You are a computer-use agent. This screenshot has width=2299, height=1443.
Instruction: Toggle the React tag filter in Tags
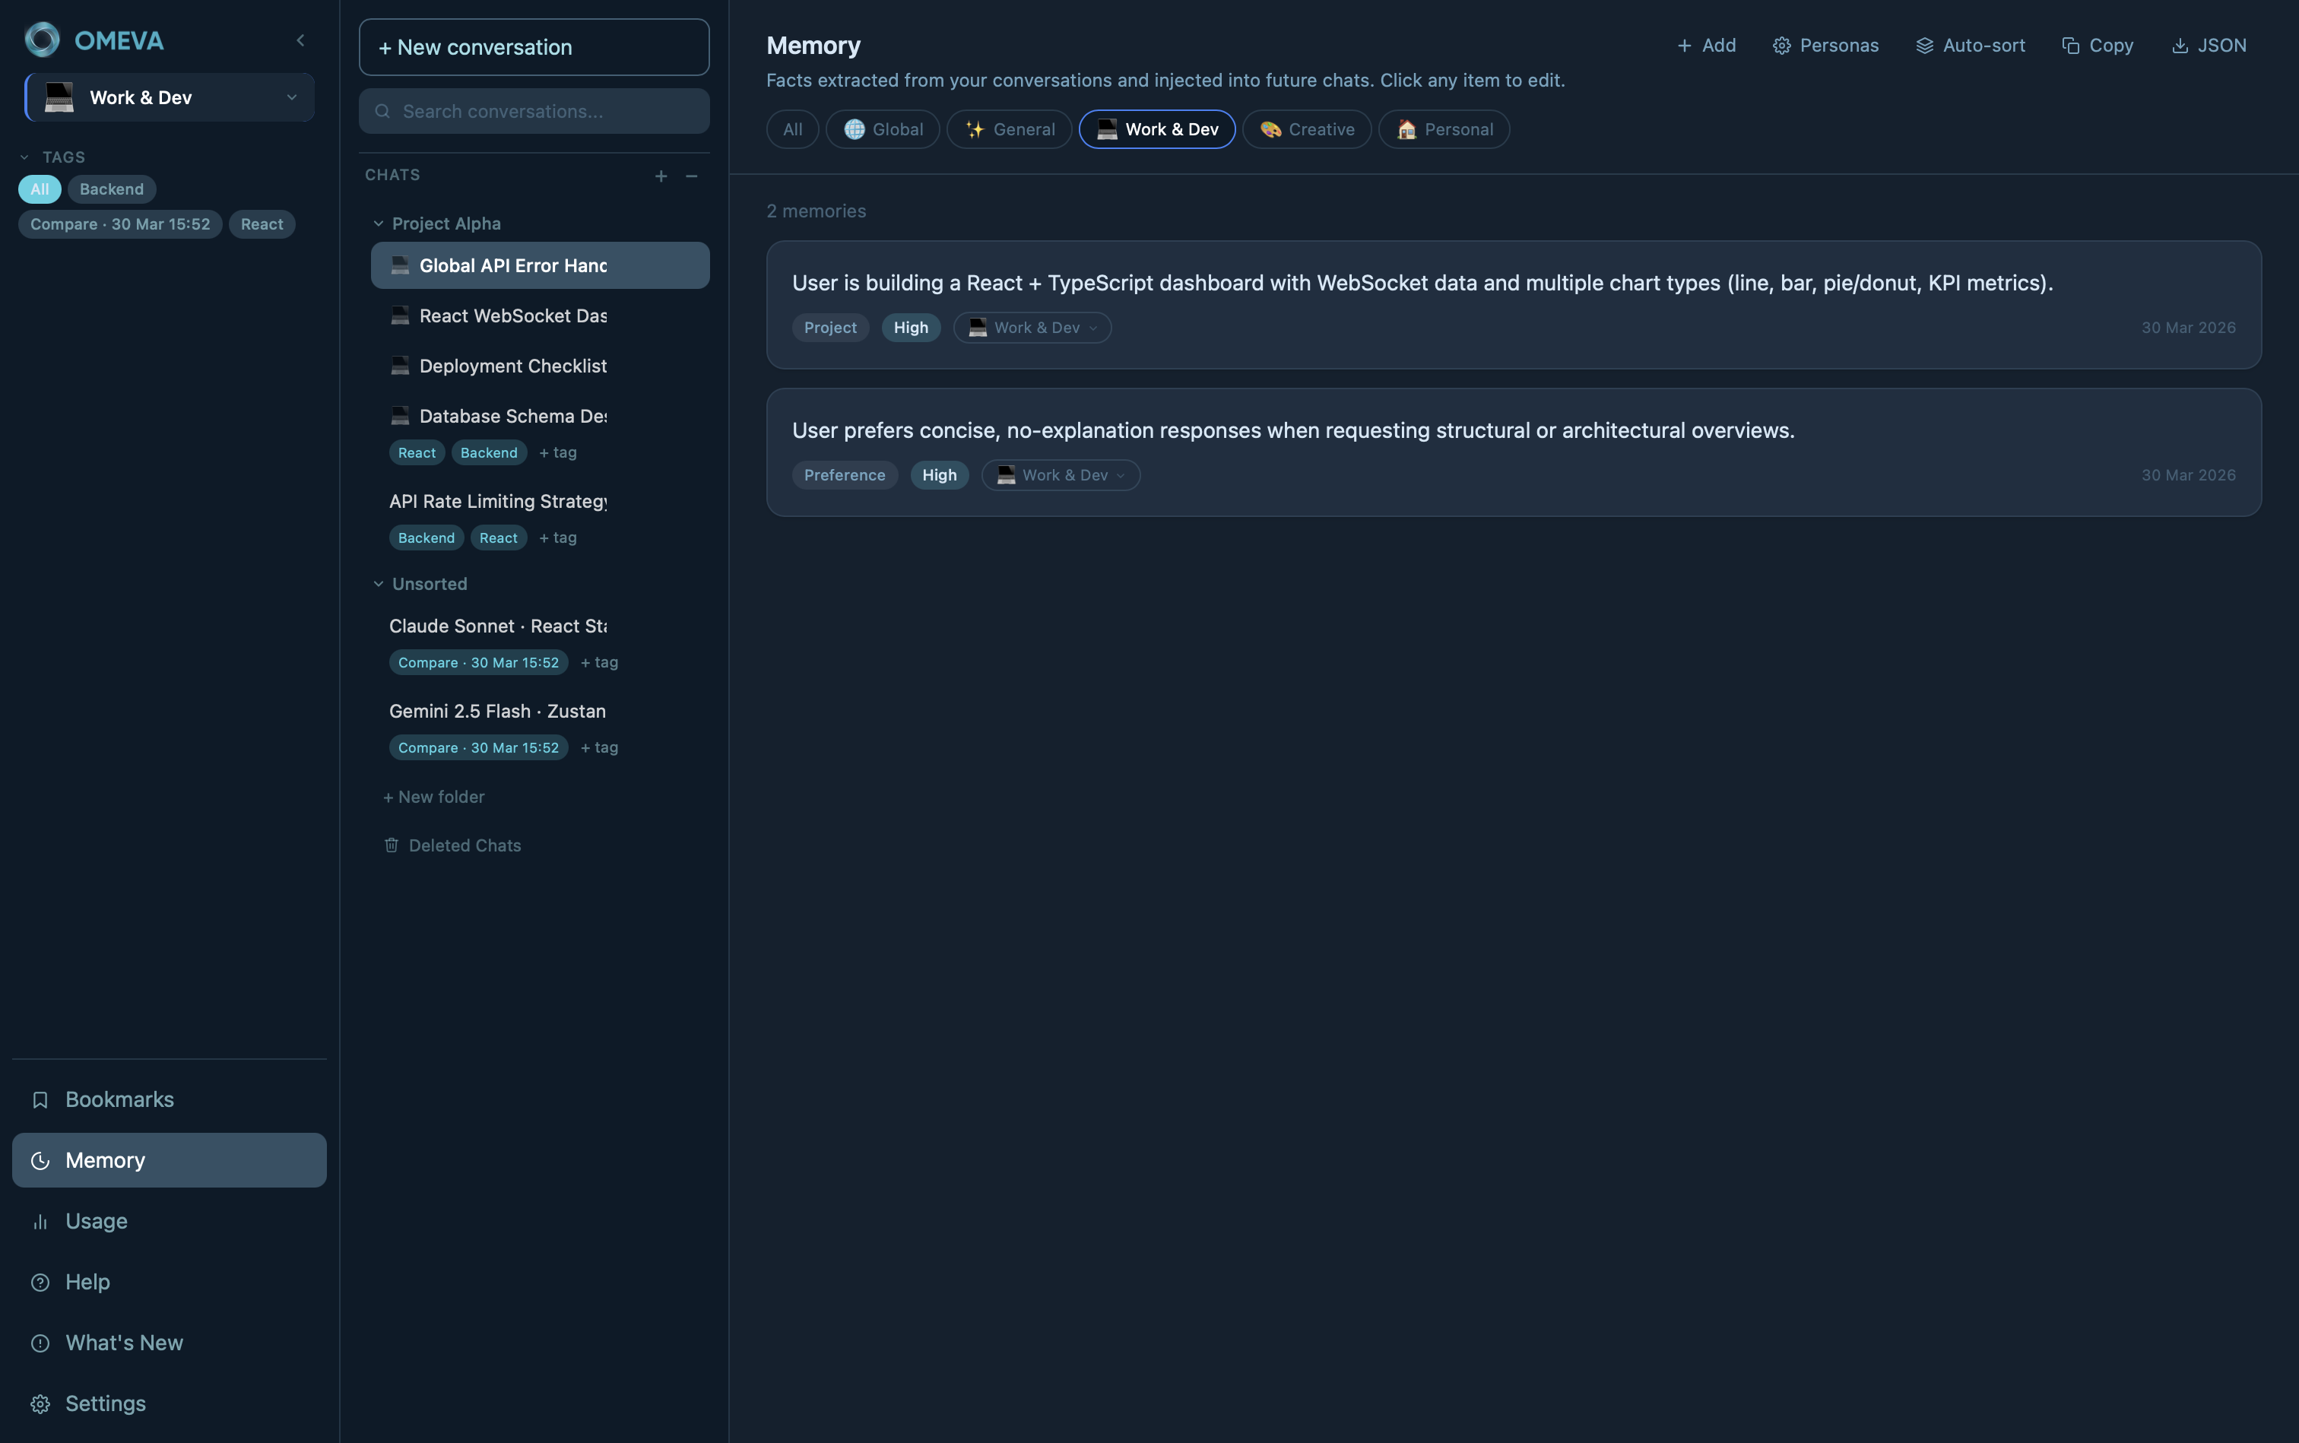point(262,224)
